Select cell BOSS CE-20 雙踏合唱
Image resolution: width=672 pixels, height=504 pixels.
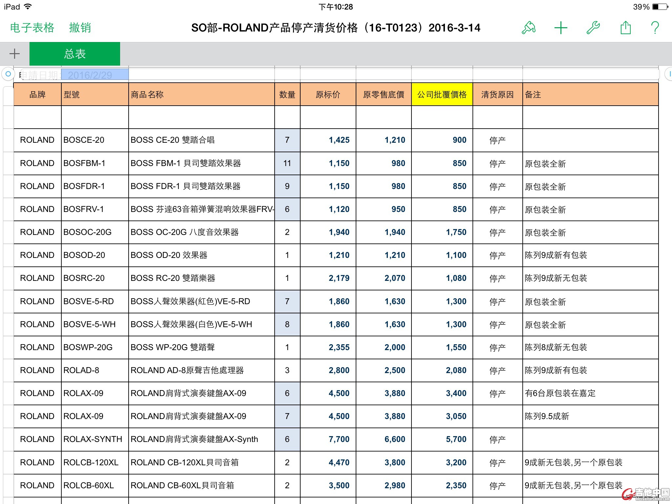(x=201, y=140)
